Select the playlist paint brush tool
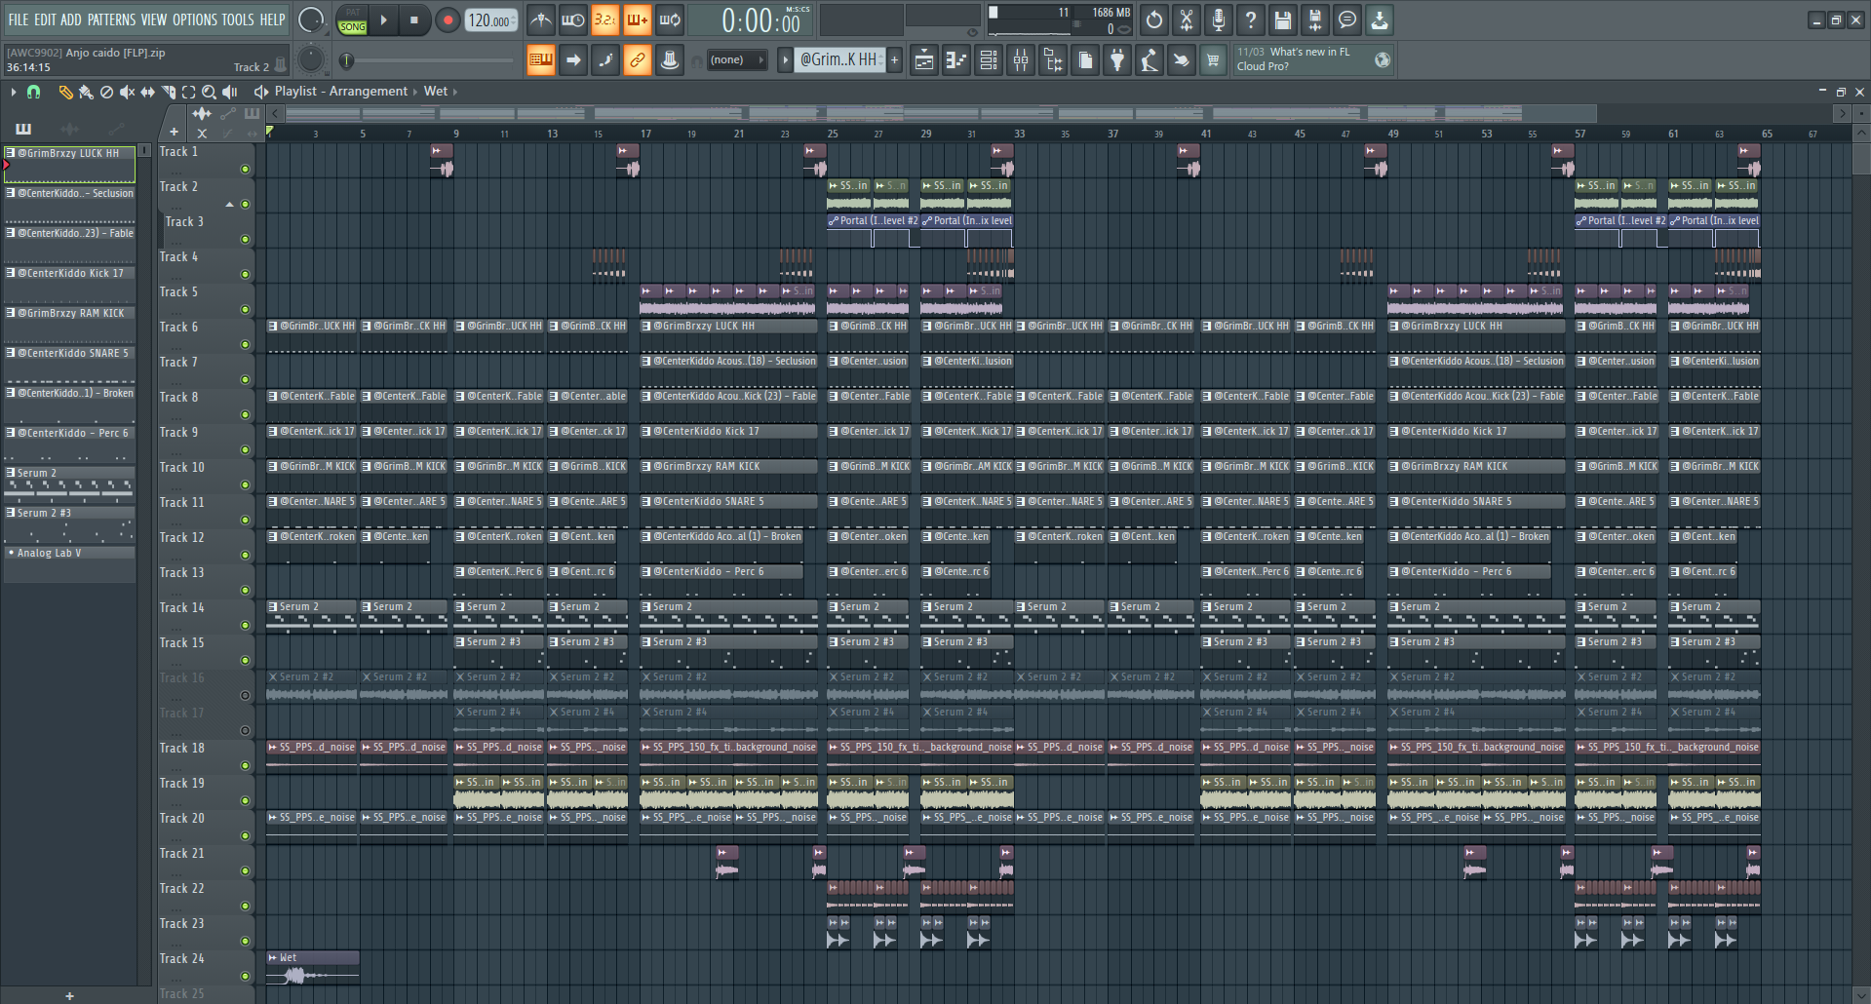The image size is (1871, 1004). 86,92
